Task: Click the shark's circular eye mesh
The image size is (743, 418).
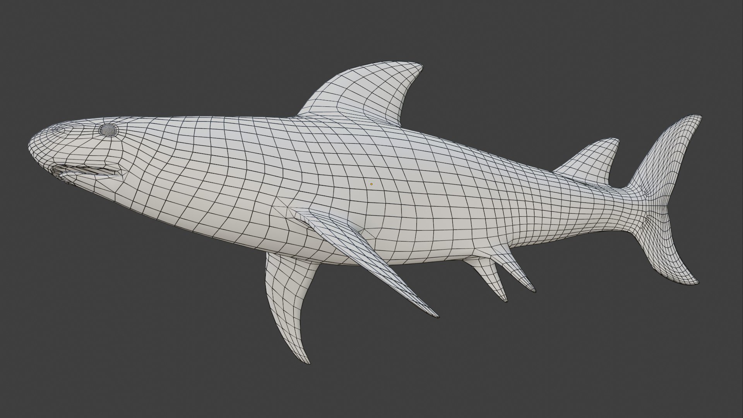Action: [x=109, y=130]
